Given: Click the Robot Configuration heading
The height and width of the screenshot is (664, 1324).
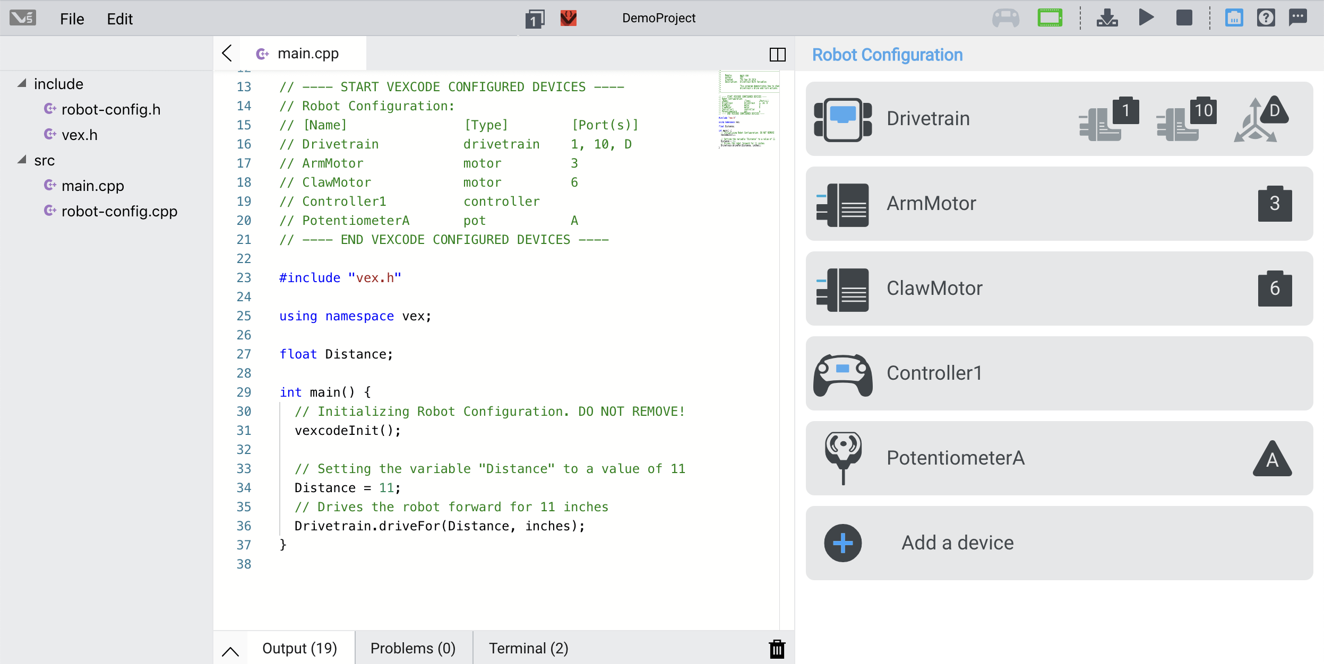Looking at the screenshot, I should [x=887, y=55].
